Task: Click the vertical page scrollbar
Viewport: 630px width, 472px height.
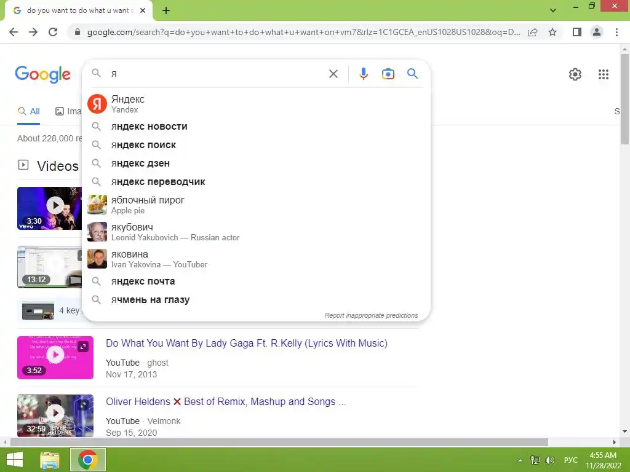Action: 624,99
